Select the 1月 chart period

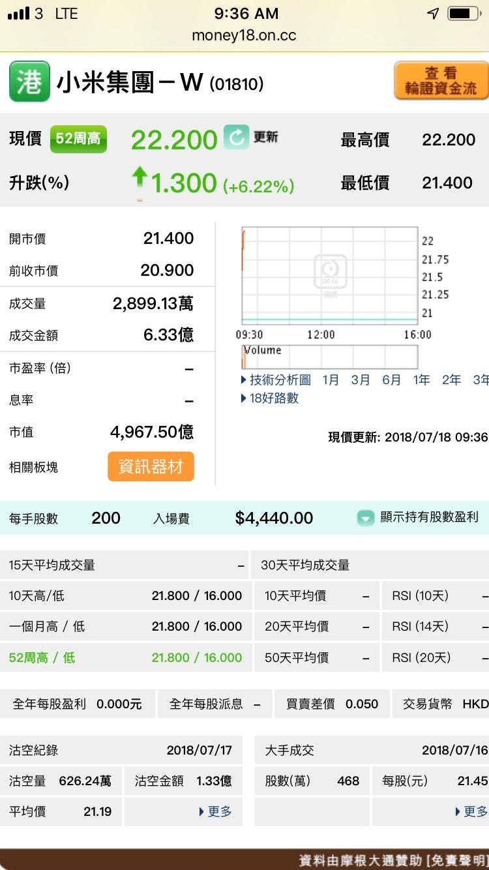coord(331,380)
